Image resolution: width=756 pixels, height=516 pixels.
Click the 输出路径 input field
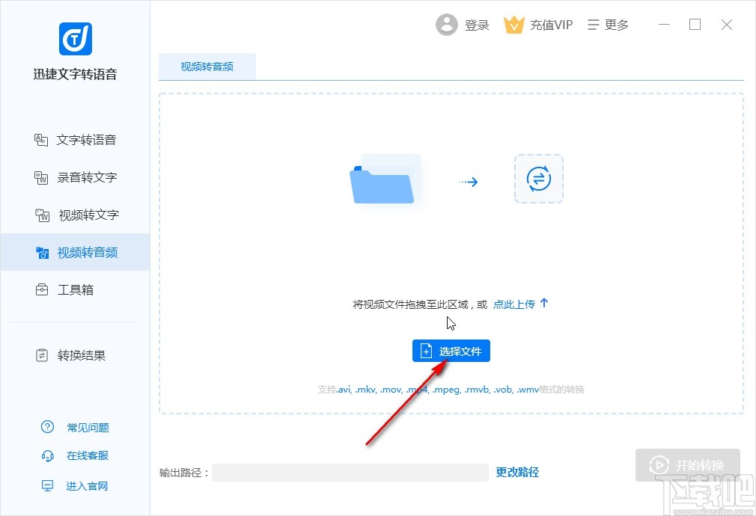(x=352, y=473)
